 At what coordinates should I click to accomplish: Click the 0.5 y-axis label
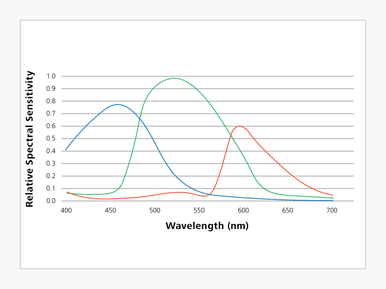[51, 138]
